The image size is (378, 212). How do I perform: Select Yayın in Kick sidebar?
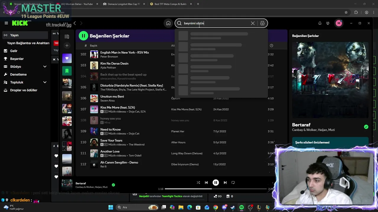[25, 35]
